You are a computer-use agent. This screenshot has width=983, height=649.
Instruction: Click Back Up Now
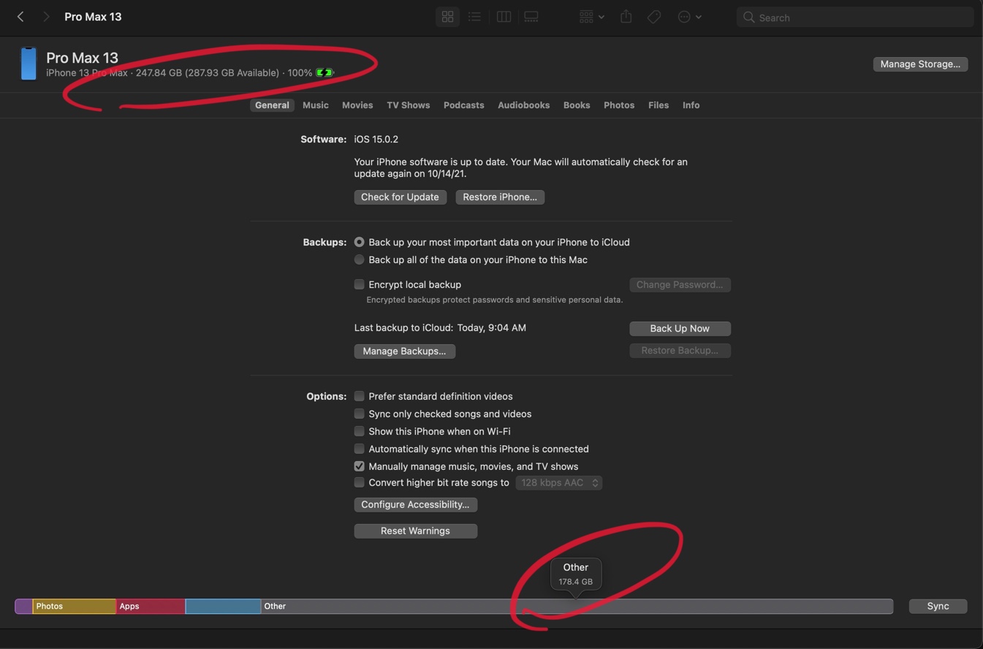click(x=680, y=329)
